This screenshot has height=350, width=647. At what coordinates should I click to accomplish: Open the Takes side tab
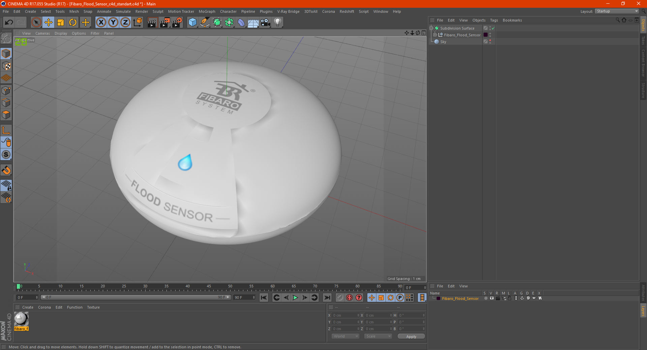(x=643, y=40)
